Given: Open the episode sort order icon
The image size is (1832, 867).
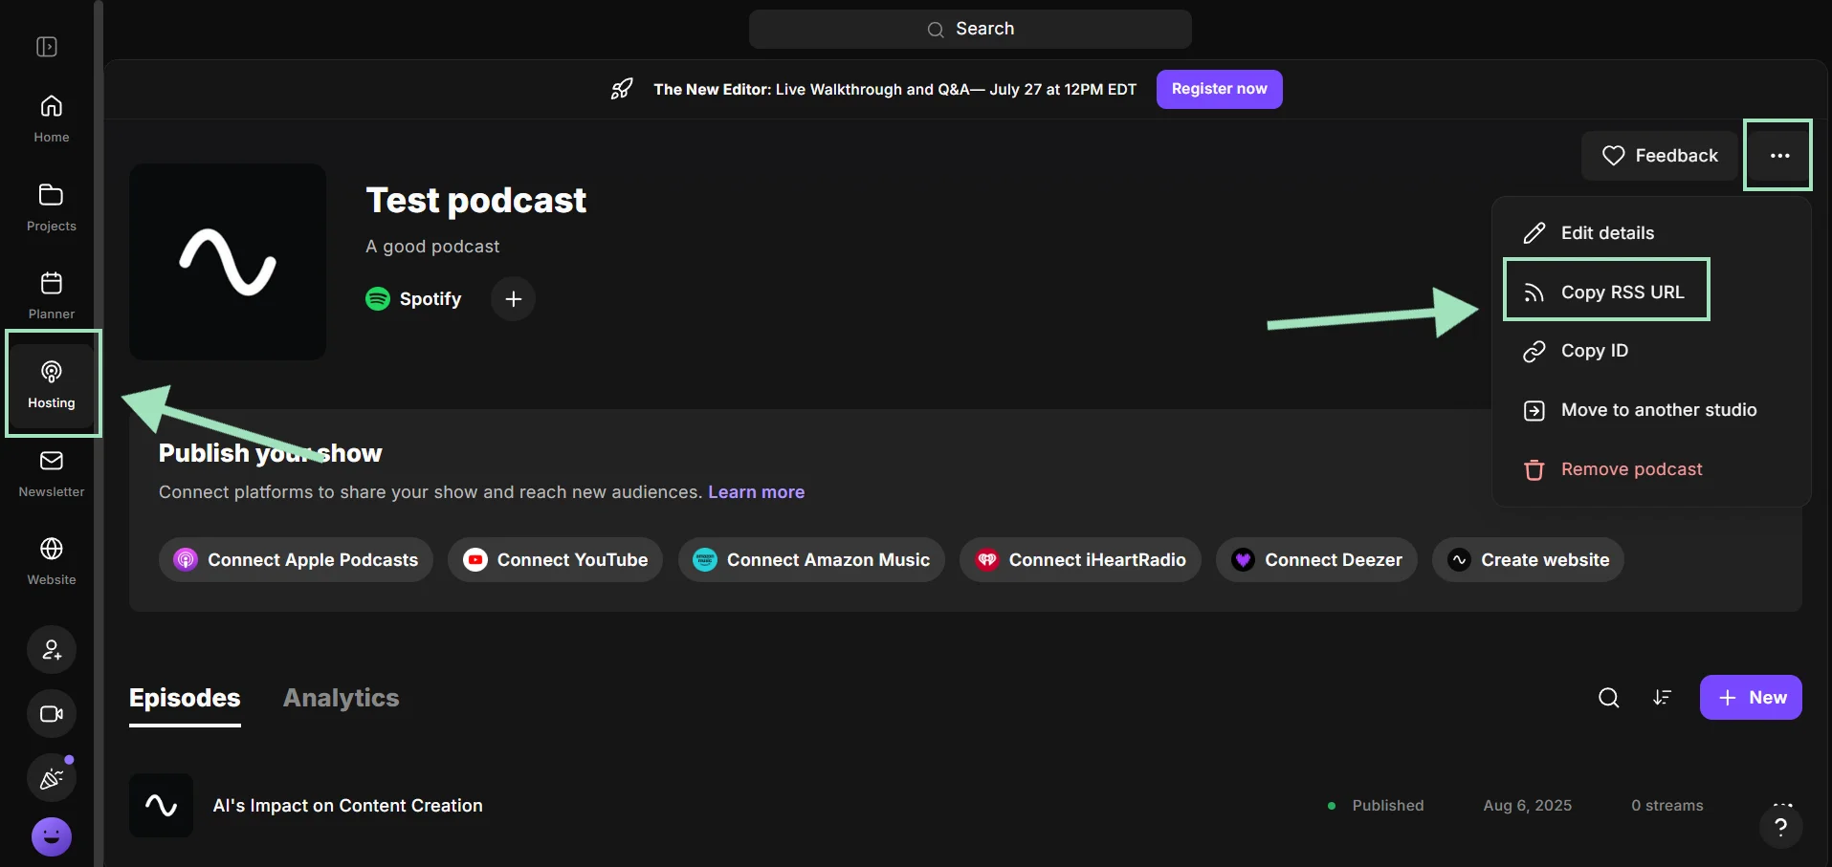Looking at the screenshot, I should click(1663, 698).
